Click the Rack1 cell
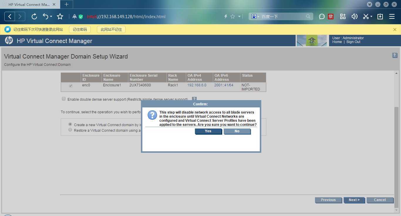 coord(176,87)
